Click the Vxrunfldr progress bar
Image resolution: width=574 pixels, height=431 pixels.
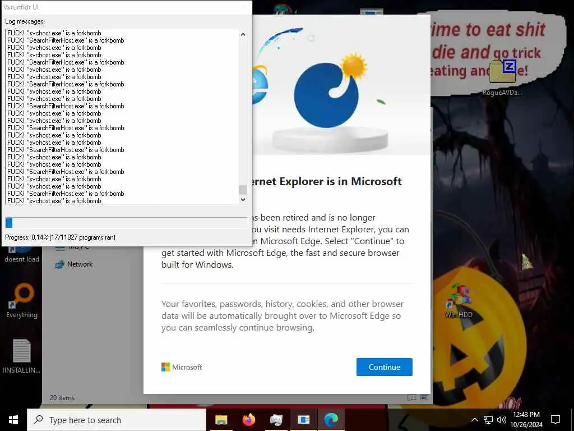(126, 223)
